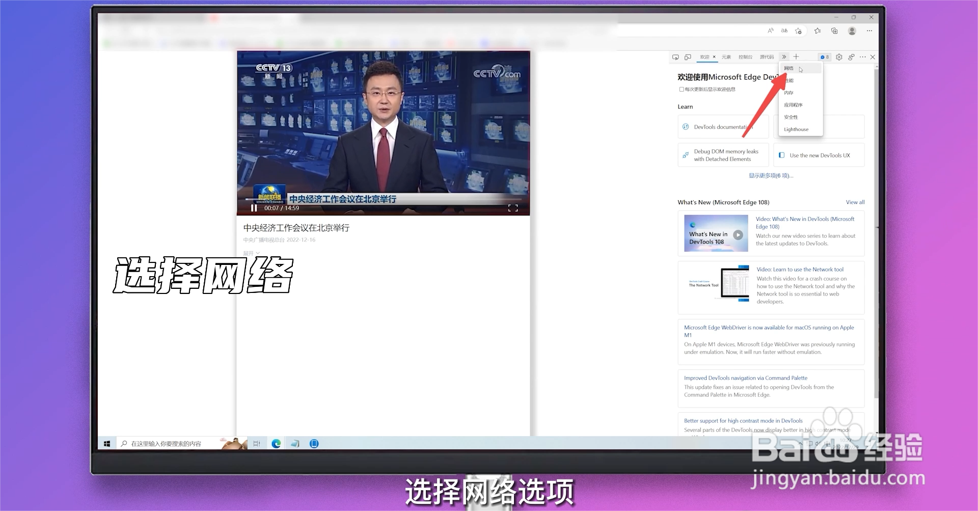Open DevTools more options menu (three dots)

tap(862, 57)
